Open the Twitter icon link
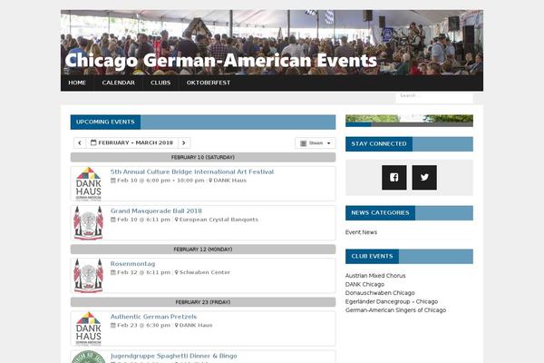This screenshot has height=363, width=544. point(424,178)
